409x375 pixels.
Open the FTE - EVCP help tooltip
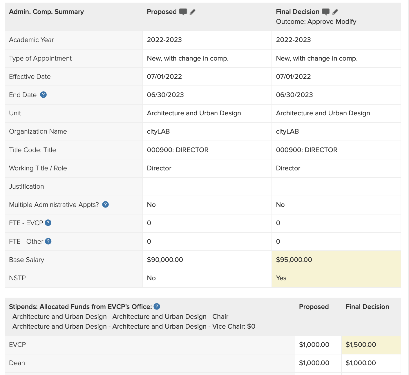pyautogui.click(x=48, y=223)
